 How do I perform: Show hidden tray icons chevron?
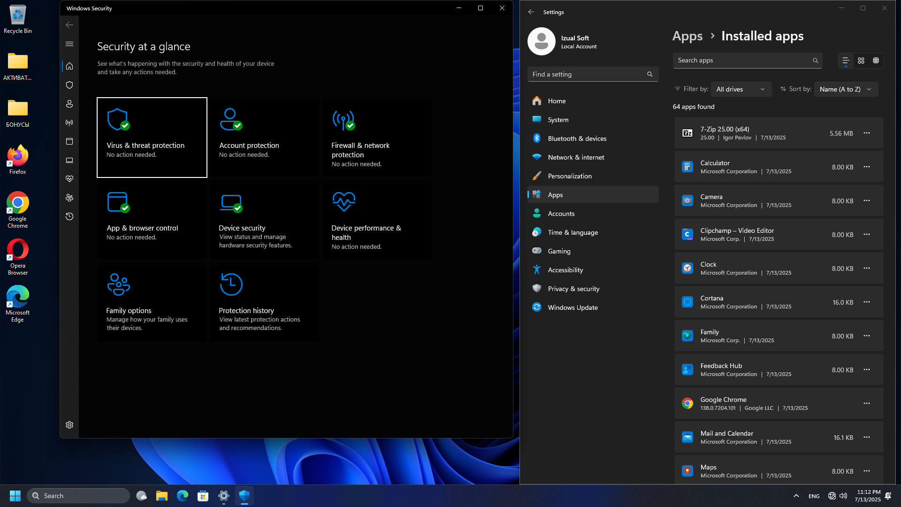(x=796, y=496)
